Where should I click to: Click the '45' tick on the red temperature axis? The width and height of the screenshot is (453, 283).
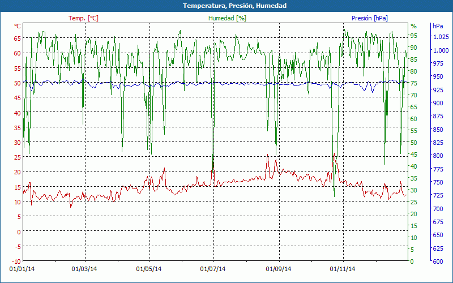coord(18,98)
